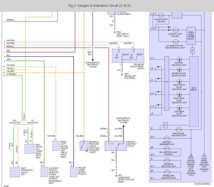Click the YEL/RED label on wire 12
The width and height of the screenshot is (214, 187).
click(x=10, y=71)
